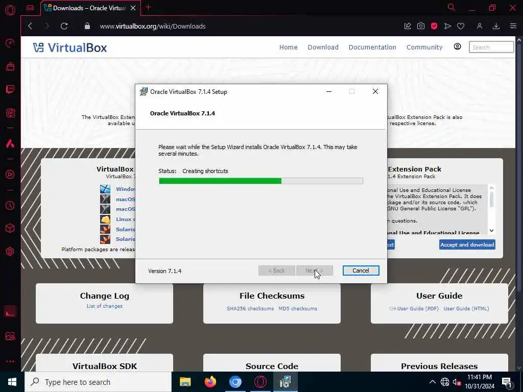The height and width of the screenshot is (392, 523).
Task: Open Firefox from the taskbar
Action: click(x=210, y=382)
